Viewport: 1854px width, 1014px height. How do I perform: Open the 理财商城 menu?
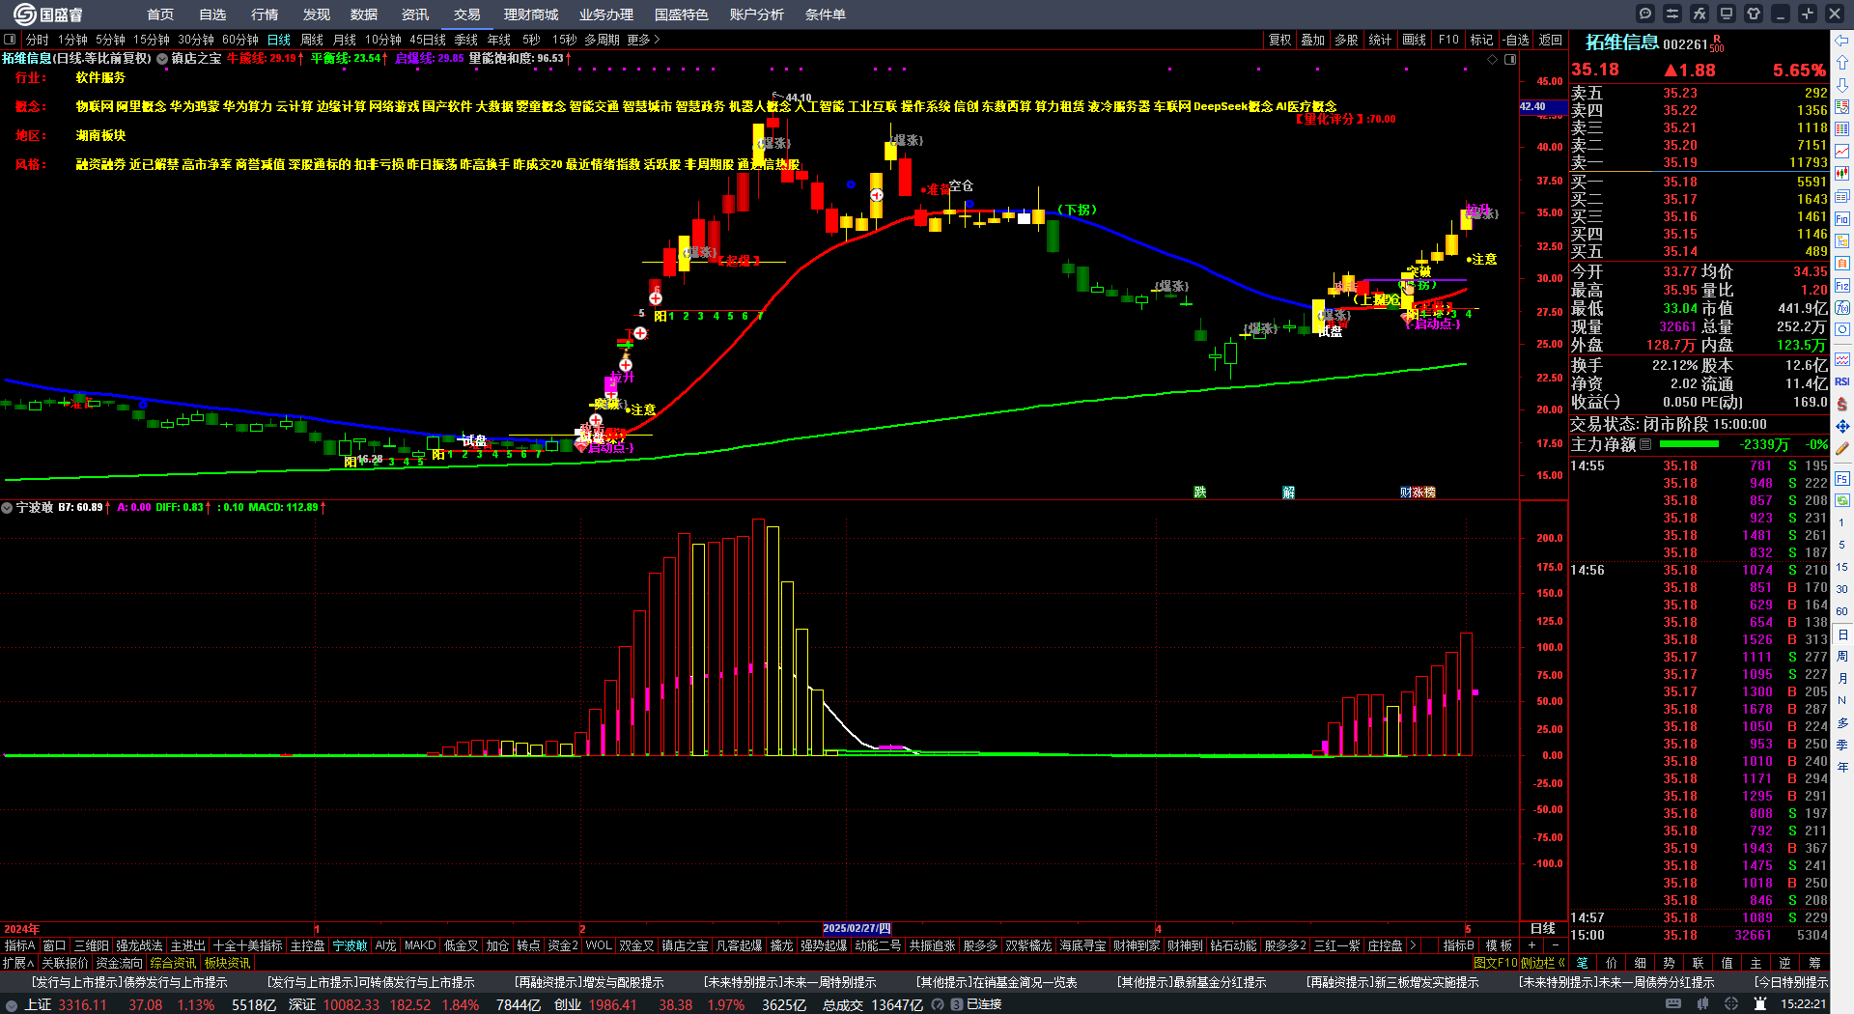point(531,14)
